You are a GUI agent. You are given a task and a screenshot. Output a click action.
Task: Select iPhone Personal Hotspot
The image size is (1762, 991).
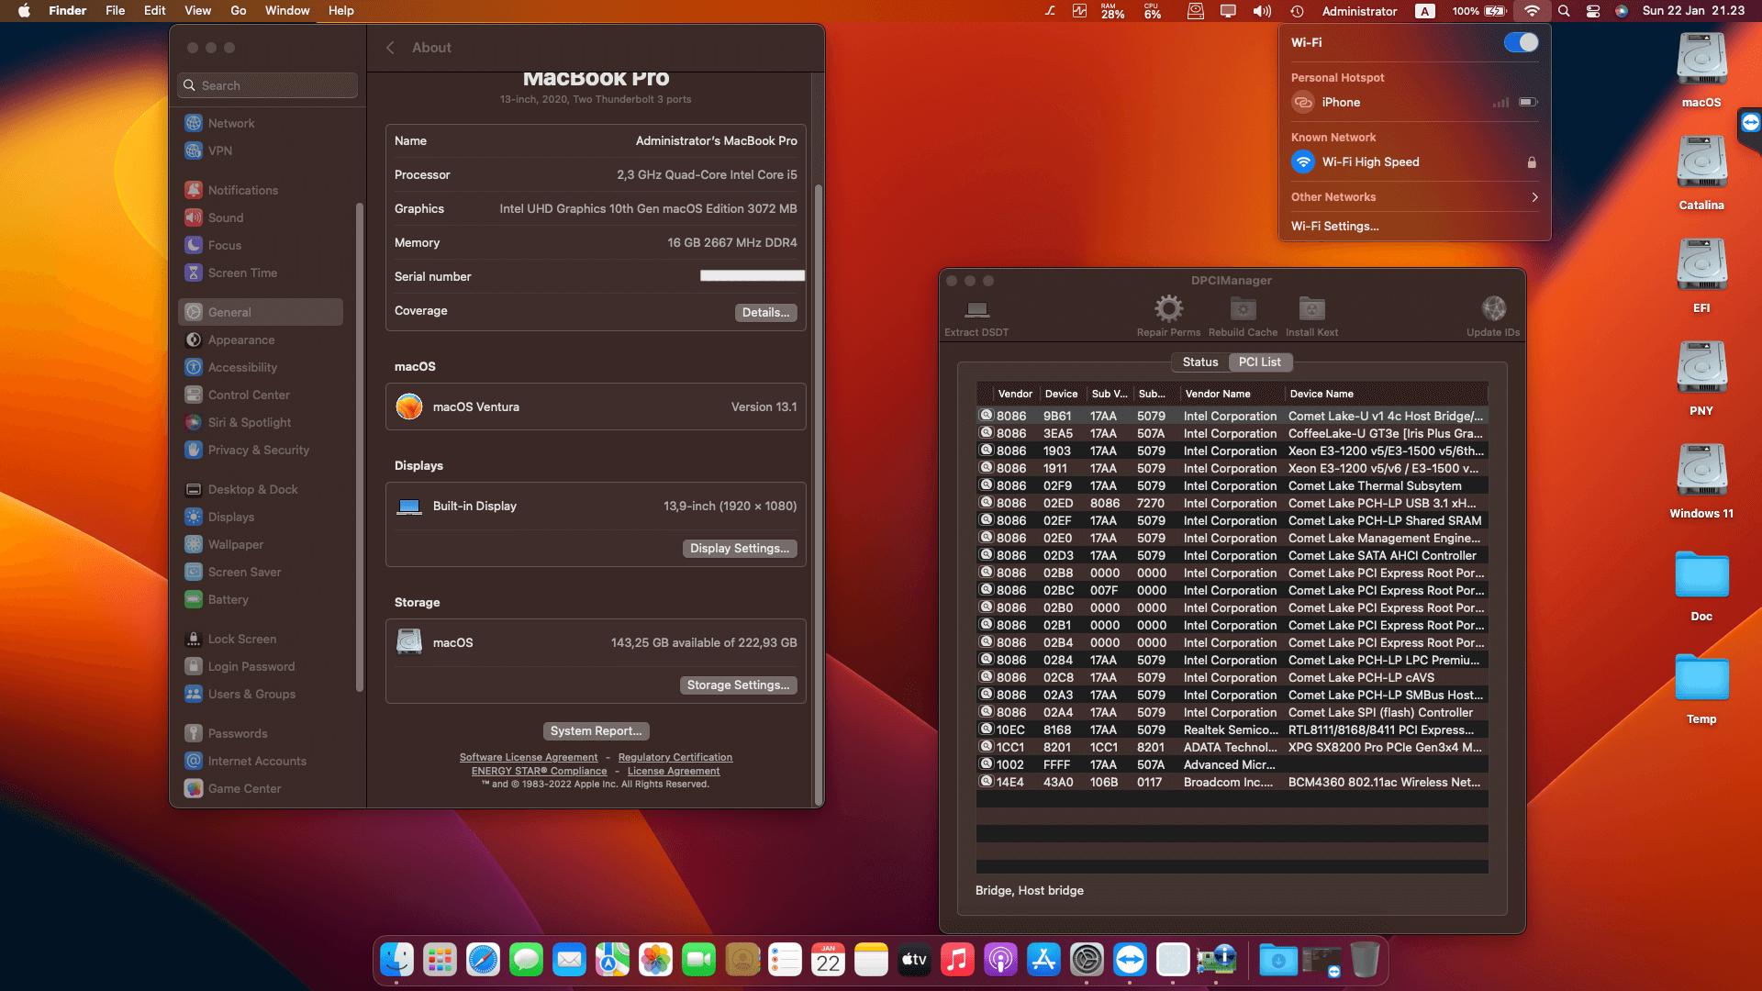pos(1414,103)
